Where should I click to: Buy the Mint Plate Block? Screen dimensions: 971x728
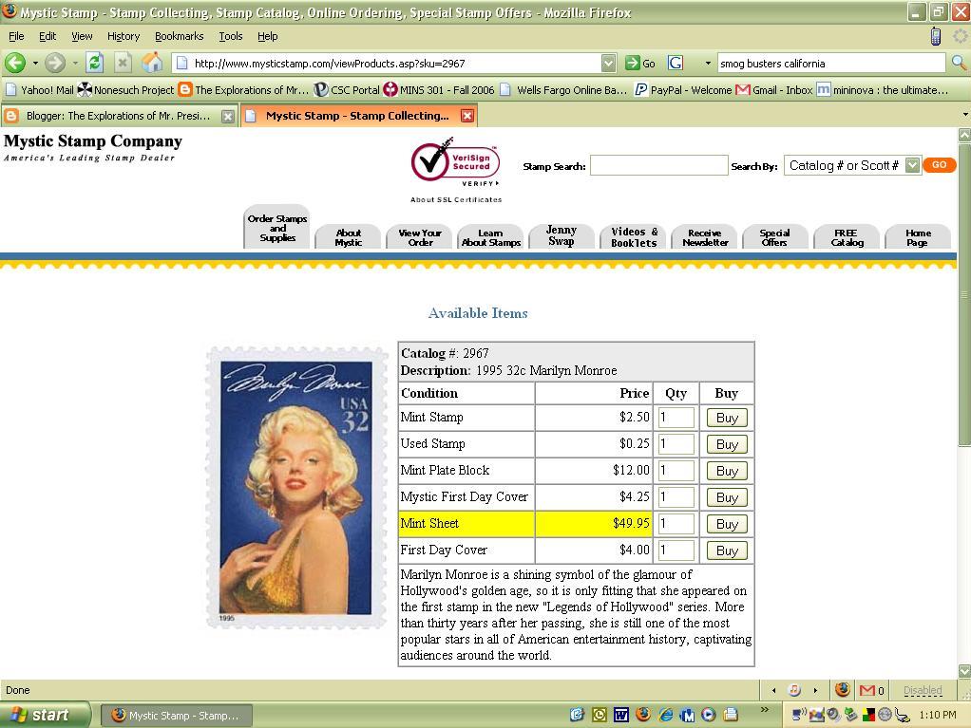click(x=727, y=471)
